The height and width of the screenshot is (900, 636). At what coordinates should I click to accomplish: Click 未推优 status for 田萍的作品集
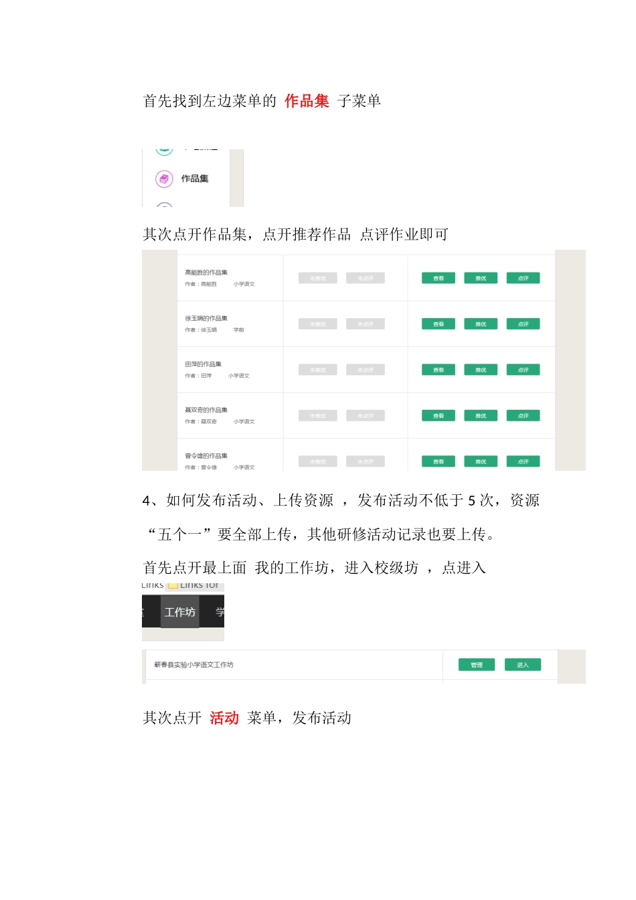click(318, 370)
